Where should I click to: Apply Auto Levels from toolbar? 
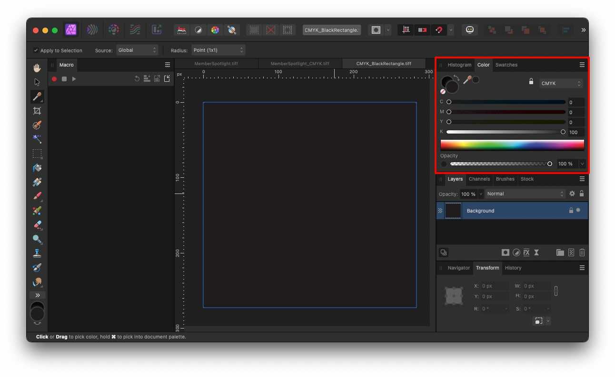click(x=181, y=30)
